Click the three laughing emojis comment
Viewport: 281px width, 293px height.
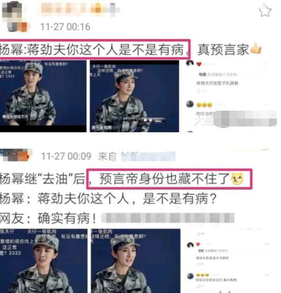coord(204,105)
